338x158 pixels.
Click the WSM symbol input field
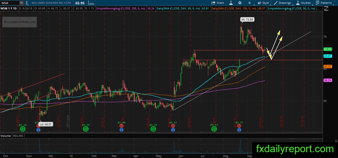10,3
